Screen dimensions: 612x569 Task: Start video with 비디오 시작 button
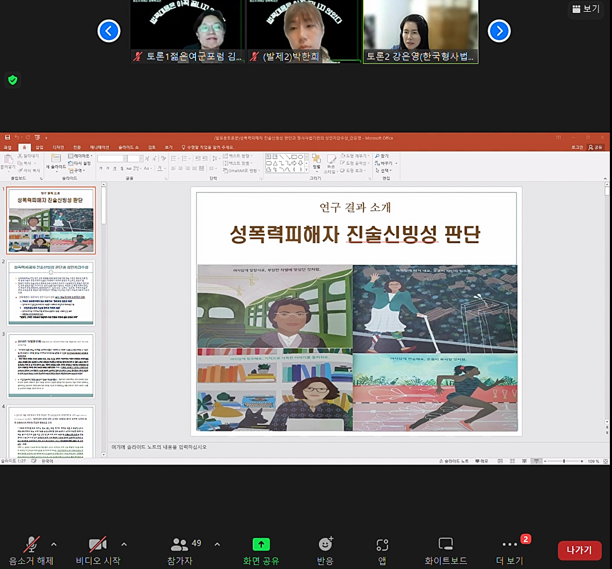pyautogui.click(x=98, y=550)
